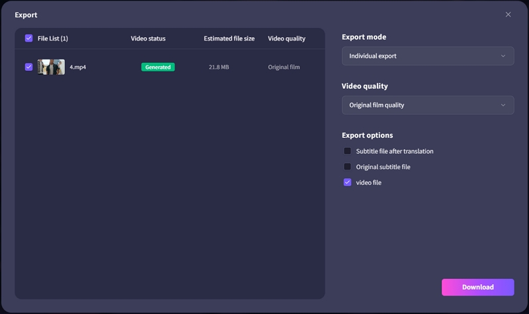Click the Original film quality cell

pyautogui.click(x=284, y=67)
